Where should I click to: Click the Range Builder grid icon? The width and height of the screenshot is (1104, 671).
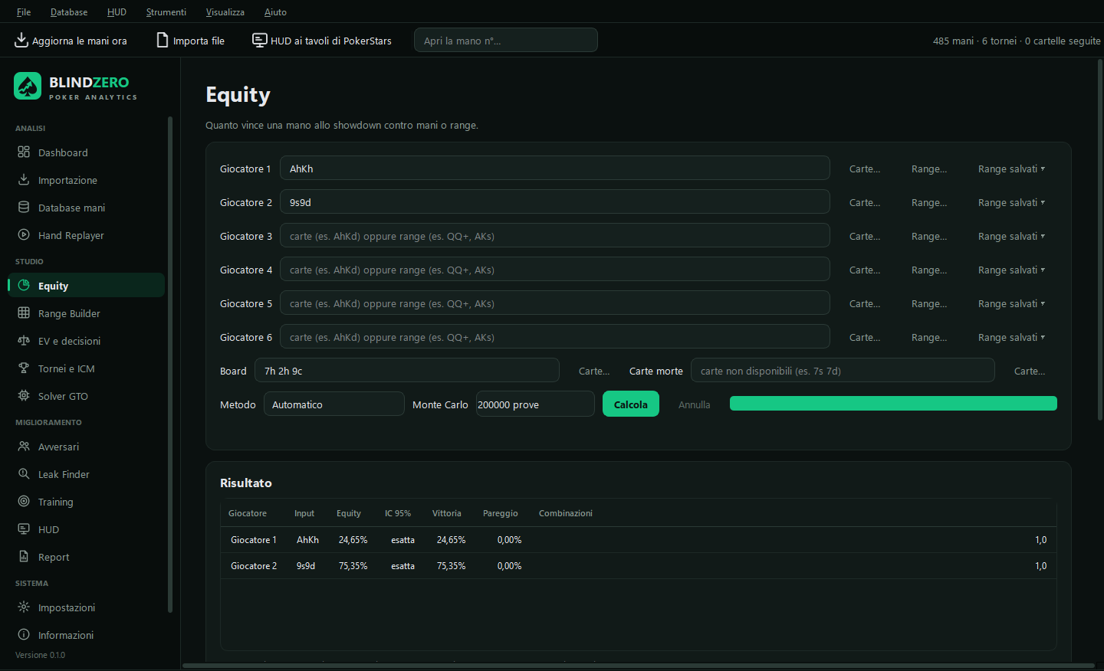24,313
